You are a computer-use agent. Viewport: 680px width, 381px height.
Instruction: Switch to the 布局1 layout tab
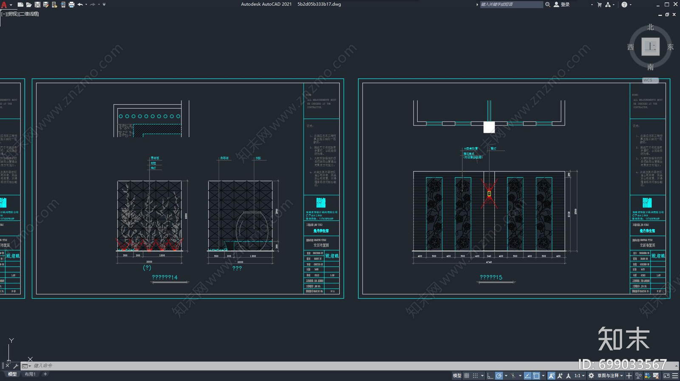tap(30, 374)
